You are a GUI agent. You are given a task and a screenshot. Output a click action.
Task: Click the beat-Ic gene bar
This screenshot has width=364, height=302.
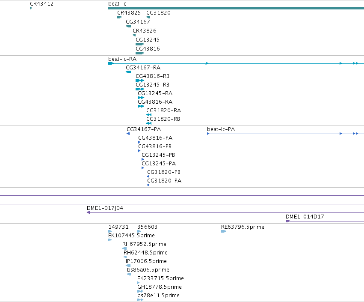236,8
